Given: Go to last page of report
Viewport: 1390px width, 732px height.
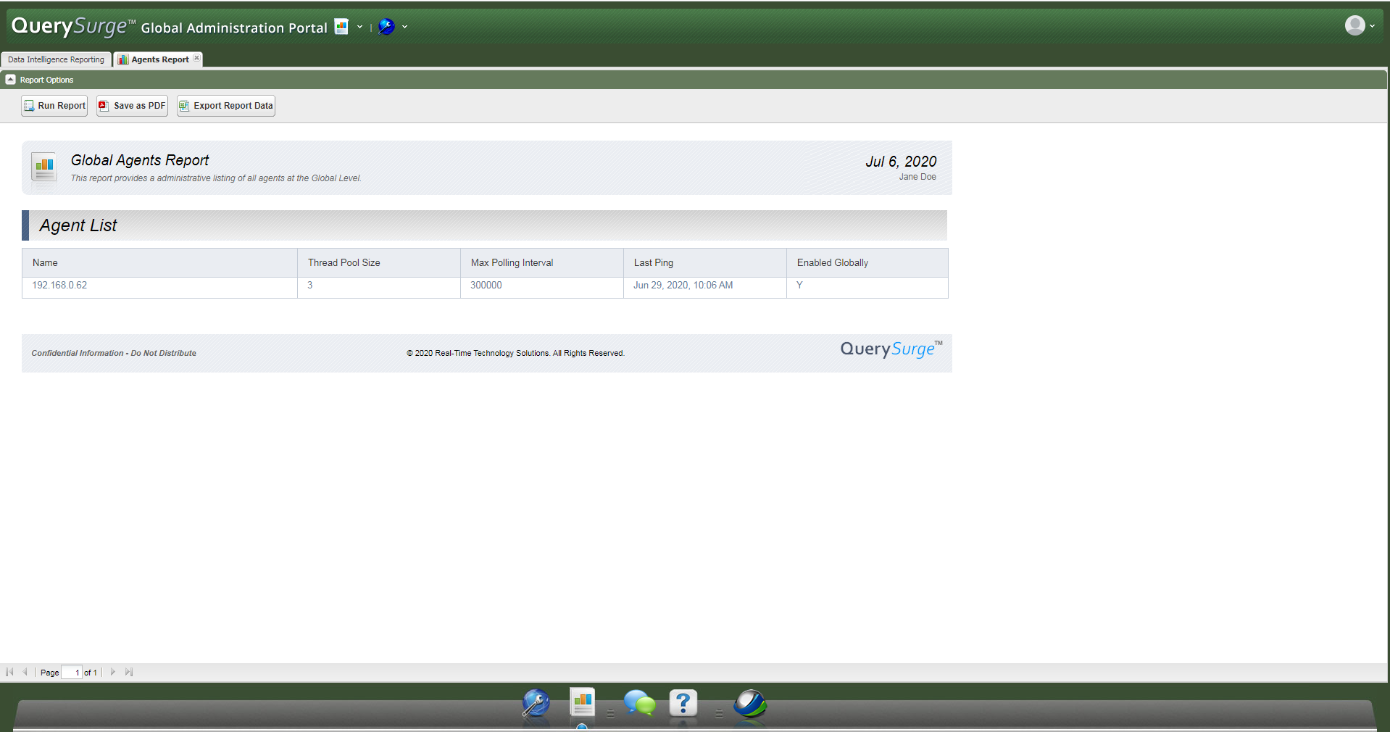Looking at the screenshot, I should click(129, 672).
